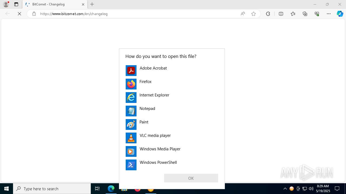Open the Edge profile avatar icon
The height and width of the screenshot is (194, 346).
[x=6, y=4]
